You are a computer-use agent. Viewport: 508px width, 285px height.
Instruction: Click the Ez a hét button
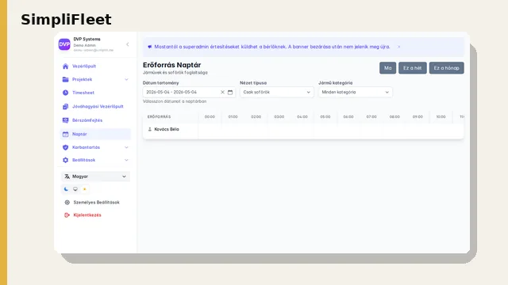413,68
